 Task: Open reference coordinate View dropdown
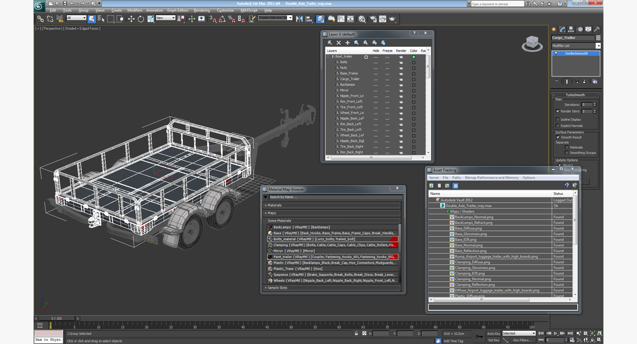pos(165,18)
